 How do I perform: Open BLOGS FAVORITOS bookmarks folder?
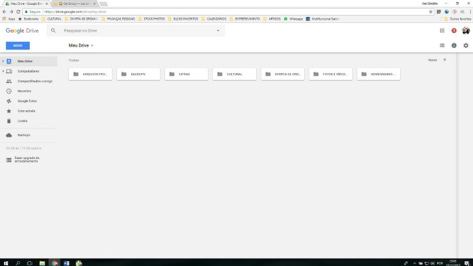click(183, 19)
